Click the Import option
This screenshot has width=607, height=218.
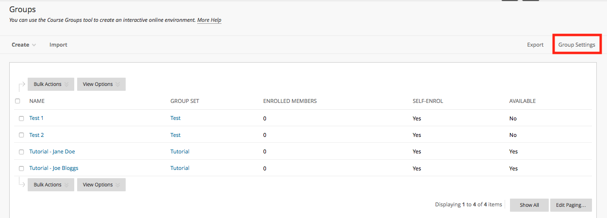tap(58, 45)
